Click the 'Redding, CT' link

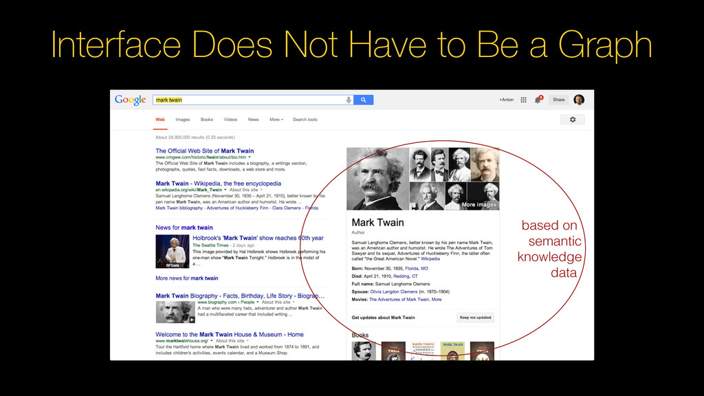point(406,276)
